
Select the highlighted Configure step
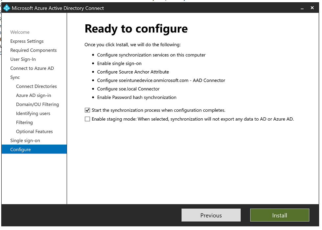point(34,149)
